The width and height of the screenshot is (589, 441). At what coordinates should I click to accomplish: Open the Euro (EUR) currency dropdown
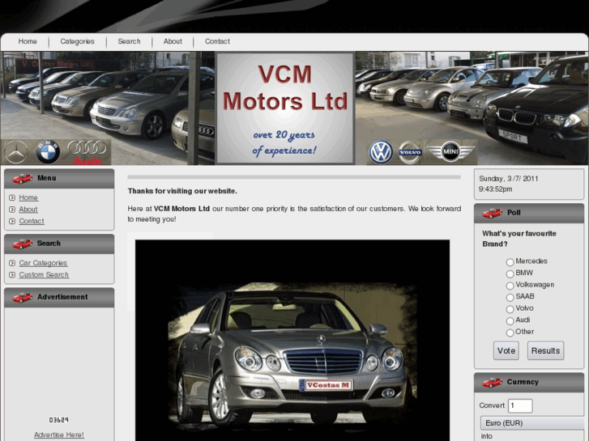tap(534, 423)
